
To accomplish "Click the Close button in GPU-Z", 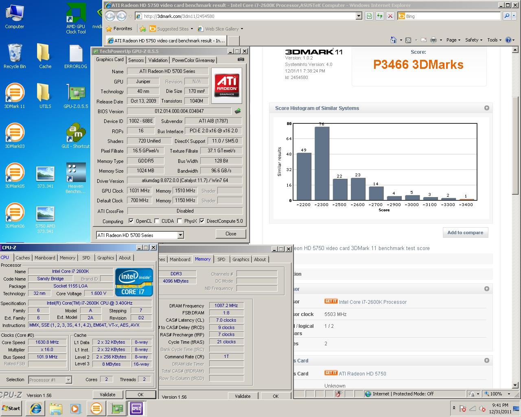I will (231, 234).
